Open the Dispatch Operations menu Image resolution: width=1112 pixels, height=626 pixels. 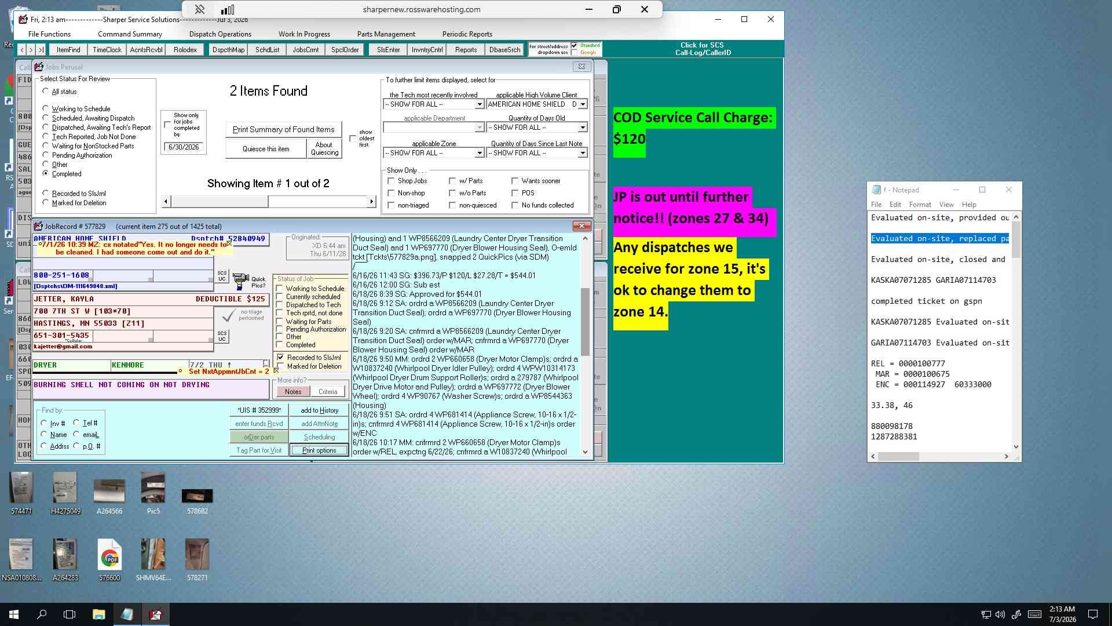click(220, 34)
